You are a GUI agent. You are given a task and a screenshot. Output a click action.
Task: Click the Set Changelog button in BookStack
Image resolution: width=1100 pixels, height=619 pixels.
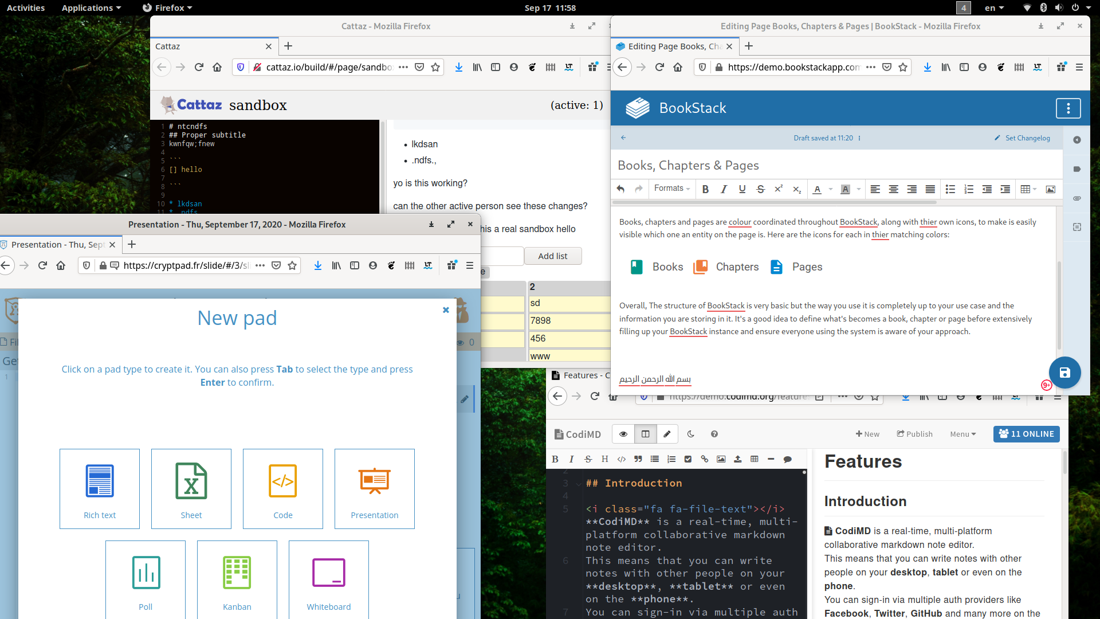pyautogui.click(x=1024, y=138)
